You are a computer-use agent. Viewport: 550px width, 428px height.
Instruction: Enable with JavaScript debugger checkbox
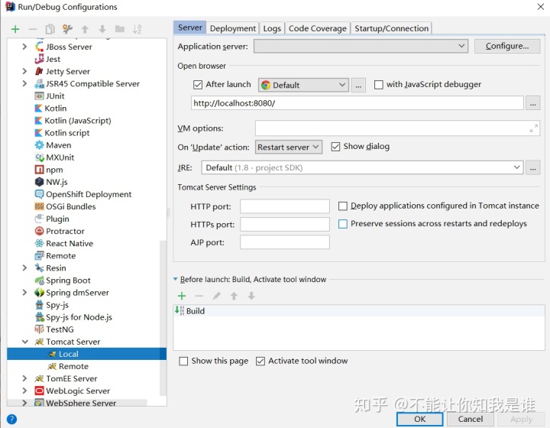(x=378, y=85)
